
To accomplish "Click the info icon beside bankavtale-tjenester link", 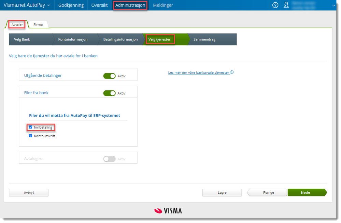I will point(232,72).
